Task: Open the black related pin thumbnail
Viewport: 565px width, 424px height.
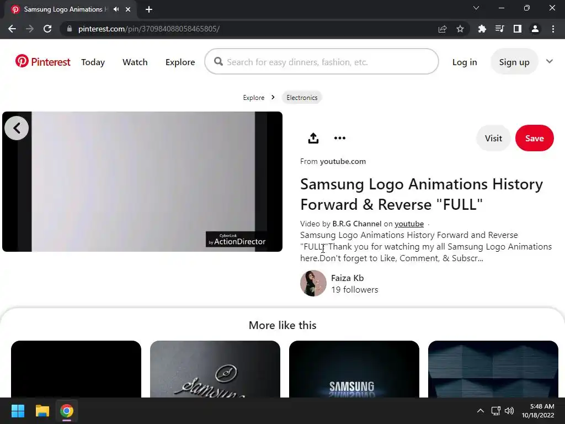Action: click(76, 369)
